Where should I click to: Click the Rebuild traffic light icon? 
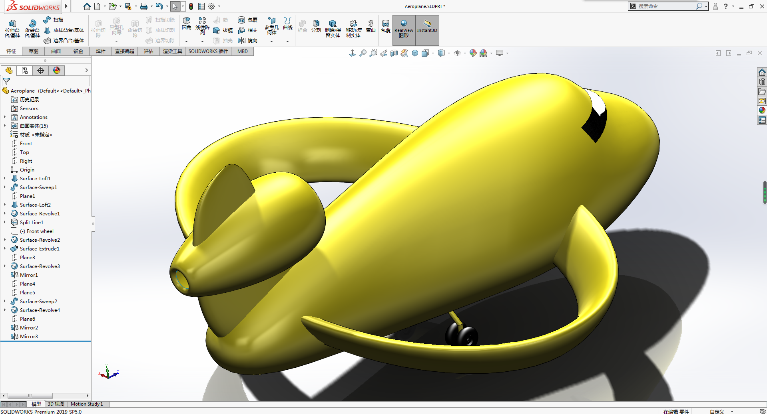pyautogui.click(x=191, y=6)
